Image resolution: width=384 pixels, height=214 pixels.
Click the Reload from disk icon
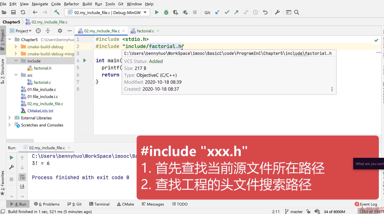23,12
